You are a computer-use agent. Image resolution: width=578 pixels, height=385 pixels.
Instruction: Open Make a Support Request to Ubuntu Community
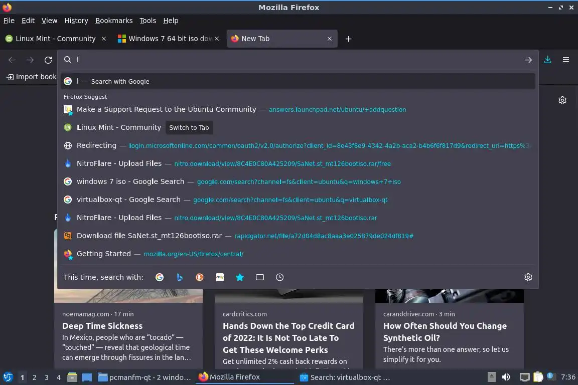click(x=298, y=109)
